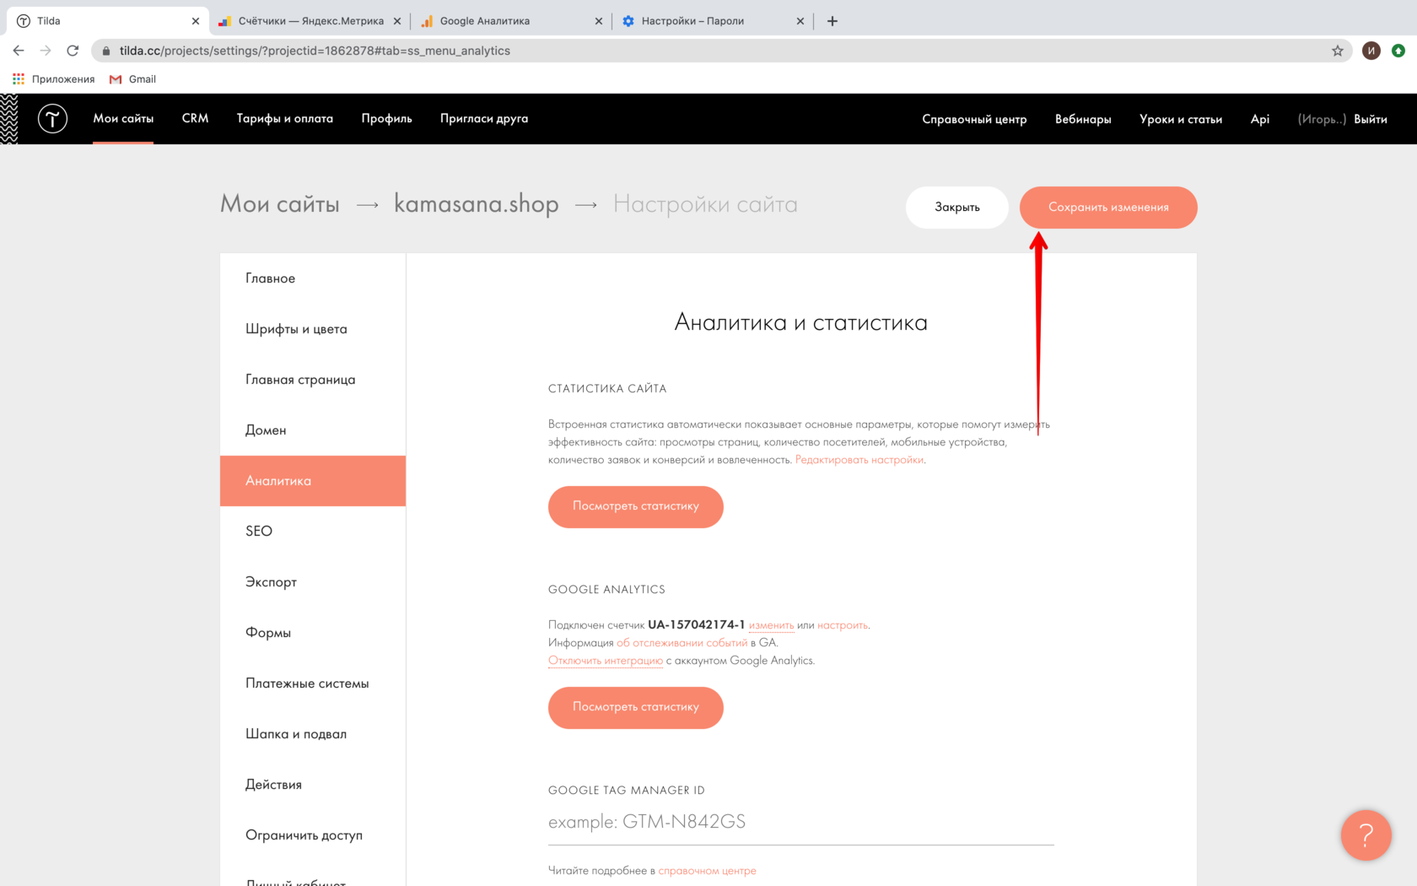Viewport: 1417px width, 886px height.
Task: Open Gmail bookmark
Action: point(133,78)
